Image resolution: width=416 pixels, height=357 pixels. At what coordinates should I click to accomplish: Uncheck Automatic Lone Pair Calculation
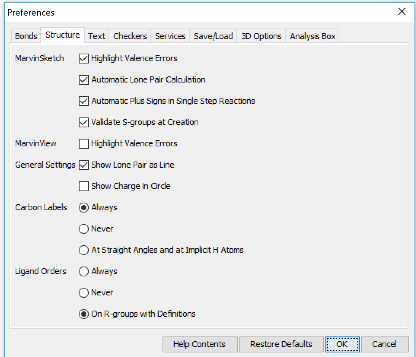pos(83,80)
